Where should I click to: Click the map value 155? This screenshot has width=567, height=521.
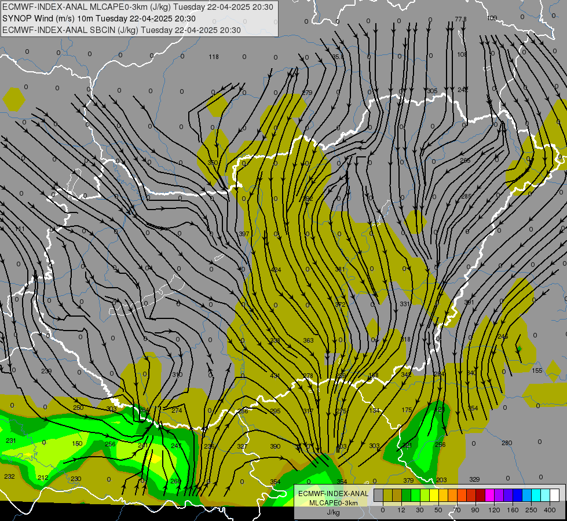pyautogui.click(x=537, y=370)
